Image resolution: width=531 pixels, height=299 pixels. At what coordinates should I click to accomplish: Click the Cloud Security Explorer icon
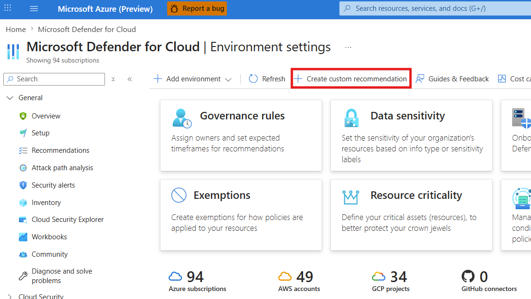(x=23, y=220)
